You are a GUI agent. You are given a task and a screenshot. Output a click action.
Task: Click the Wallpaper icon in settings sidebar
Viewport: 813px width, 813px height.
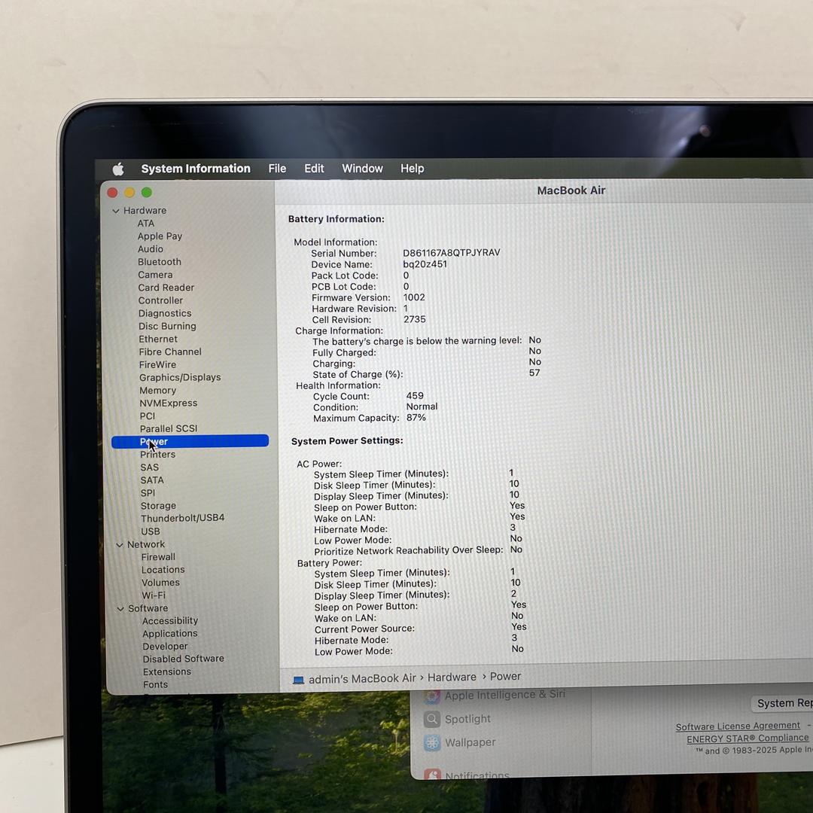(432, 743)
